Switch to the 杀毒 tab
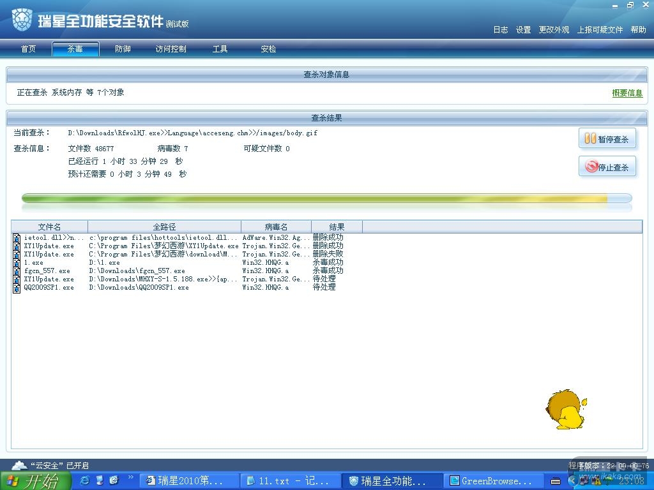This screenshot has width=654, height=490. tap(75, 48)
